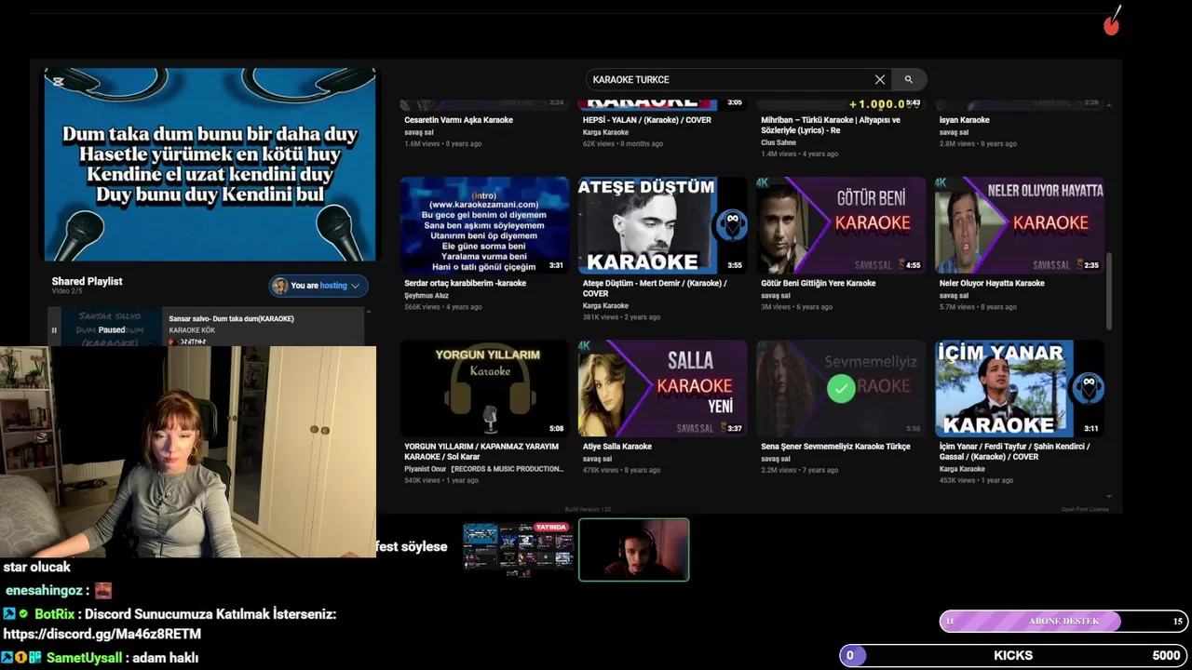
Task: Click 'Mihriban – Türkü Karaoke' title
Action: coord(831,126)
